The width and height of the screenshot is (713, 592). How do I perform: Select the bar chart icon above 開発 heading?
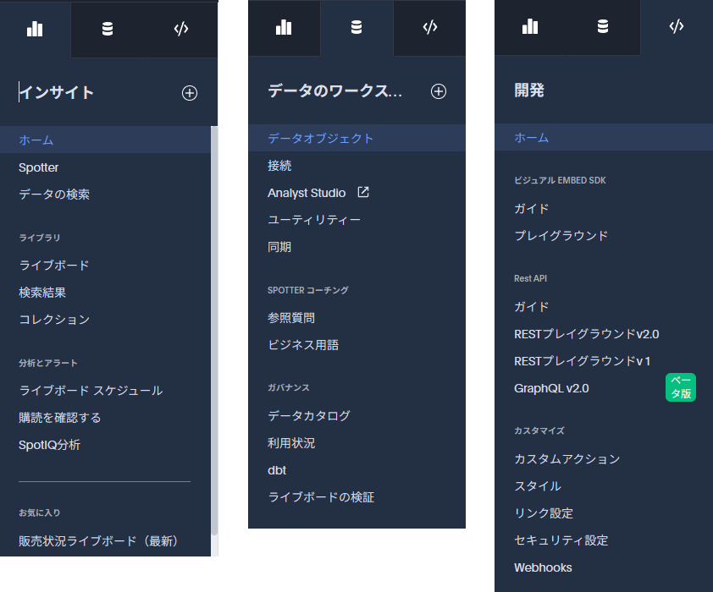(x=530, y=26)
